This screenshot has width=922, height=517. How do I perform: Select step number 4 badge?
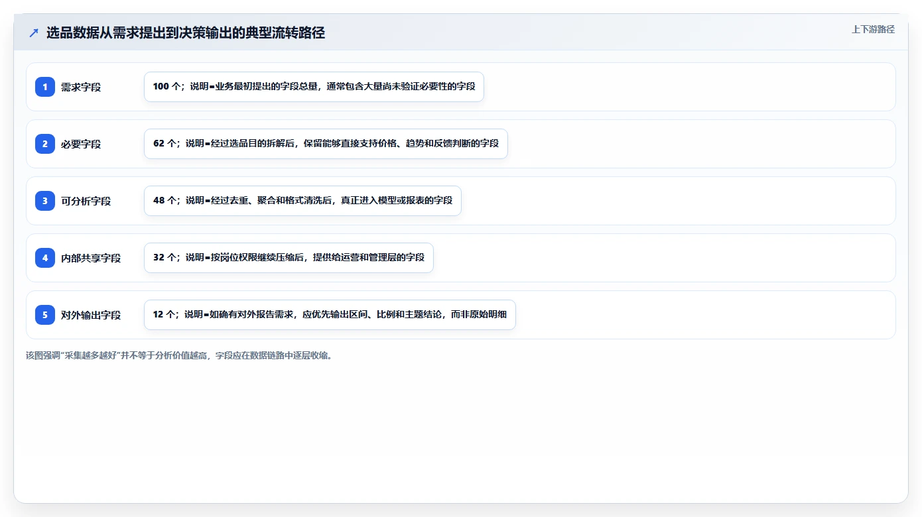(x=45, y=258)
